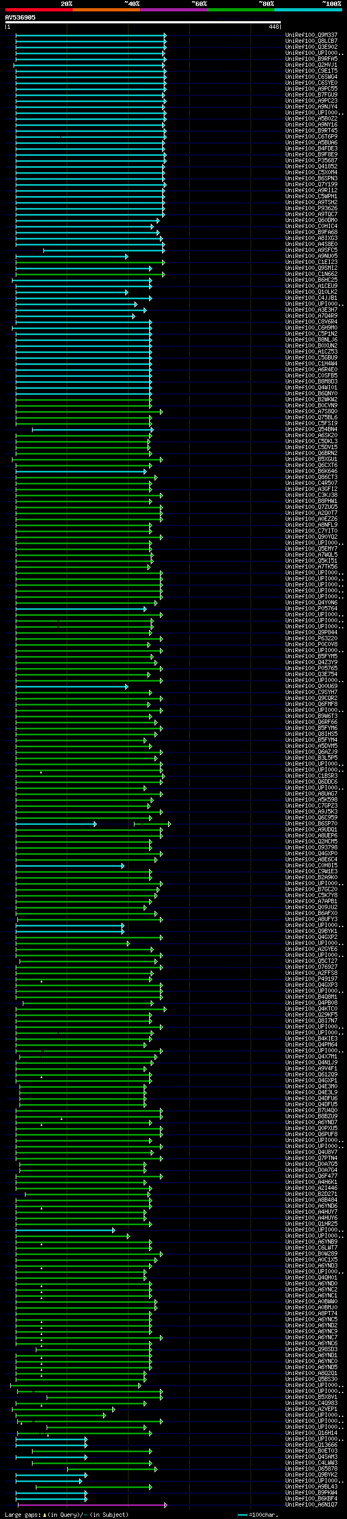The width and height of the screenshot is (347, 1519).
Task: Open hit UniRef100_C9E1T5
Action: (x=312, y=71)
